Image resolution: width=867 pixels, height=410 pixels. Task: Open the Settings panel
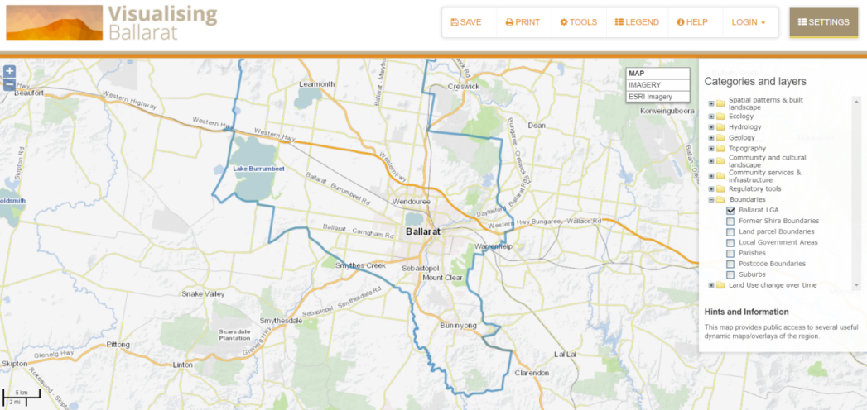823,22
